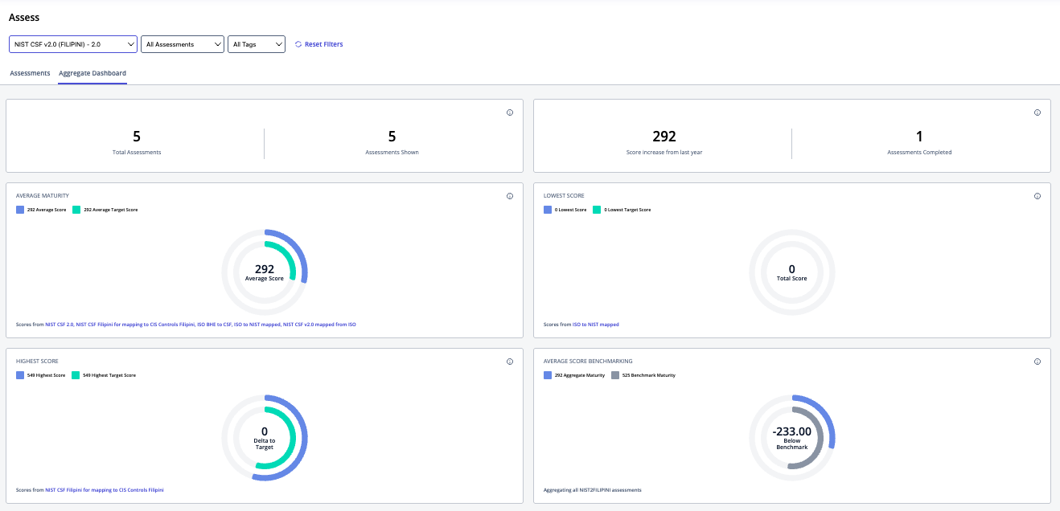
Task: Click the green 549 Highest Target Score swatch
Action: coord(76,375)
